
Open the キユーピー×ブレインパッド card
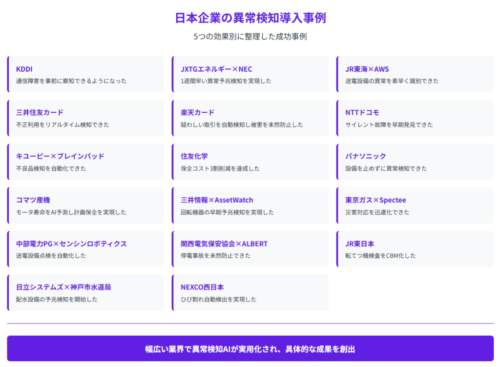pyautogui.click(x=85, y=162)
